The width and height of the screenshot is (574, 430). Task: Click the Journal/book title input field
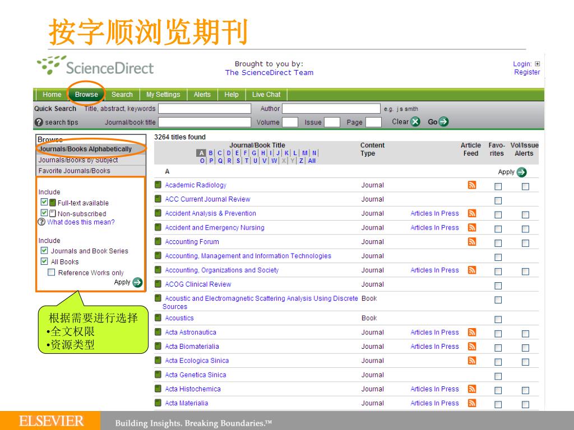click(205, 122)
